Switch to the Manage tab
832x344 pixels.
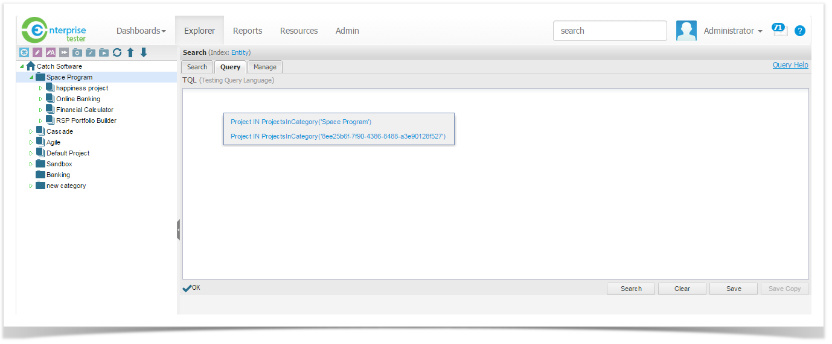click(x=264, y=67)
